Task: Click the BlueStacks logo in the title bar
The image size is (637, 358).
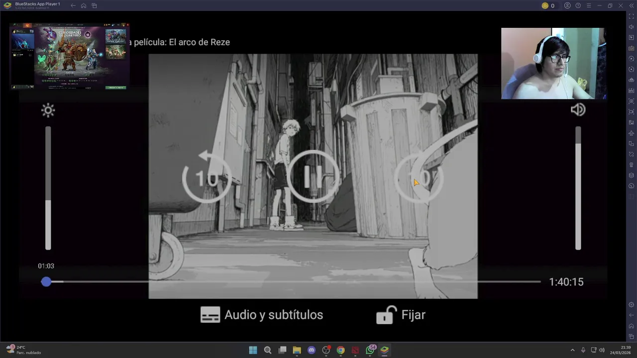Action: coord(7,5)
